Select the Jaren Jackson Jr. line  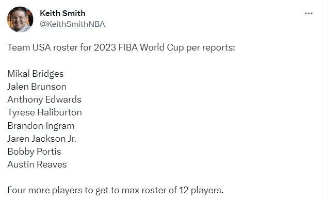(x=42, y=139)
